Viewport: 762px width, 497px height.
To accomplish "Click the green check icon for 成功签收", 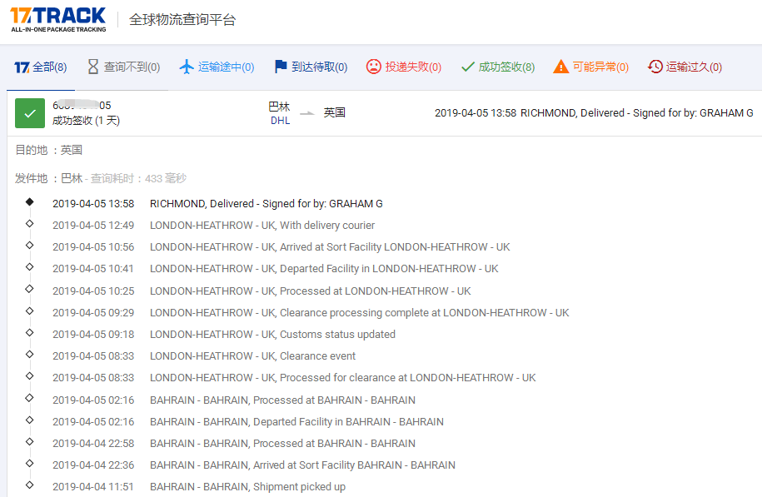I will (x=469, y=66).
